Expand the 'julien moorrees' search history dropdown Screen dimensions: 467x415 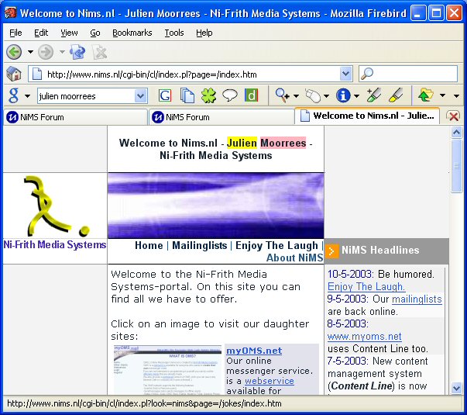141,96
